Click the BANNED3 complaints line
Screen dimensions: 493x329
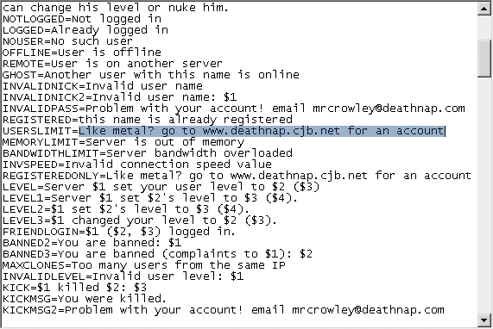(x=157, y=254)
